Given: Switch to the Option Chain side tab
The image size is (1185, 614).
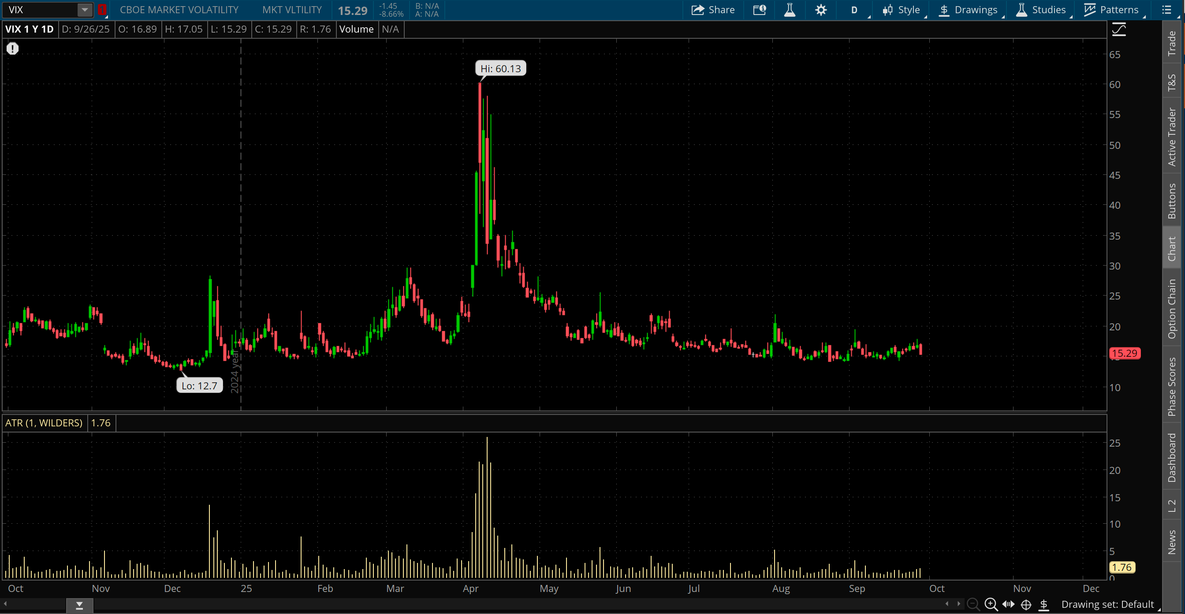Looking at the screenshot, I should [x=1172, y=309].
